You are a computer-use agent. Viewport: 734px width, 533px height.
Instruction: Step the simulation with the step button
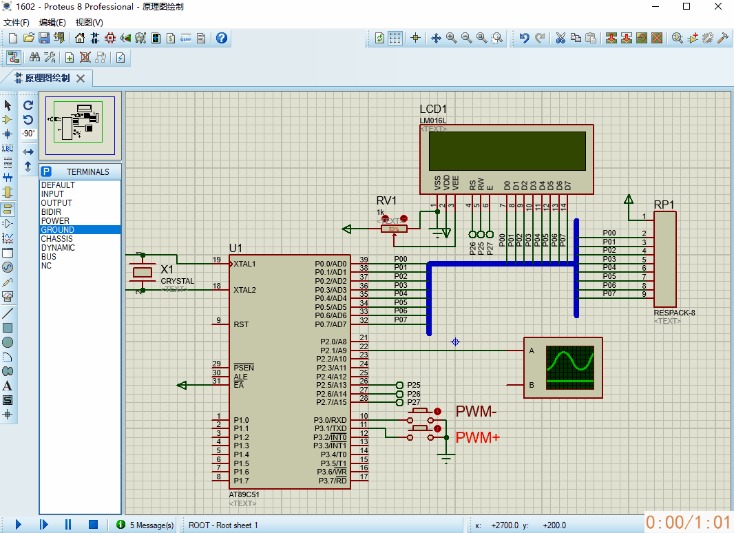[x=43, y=525]
